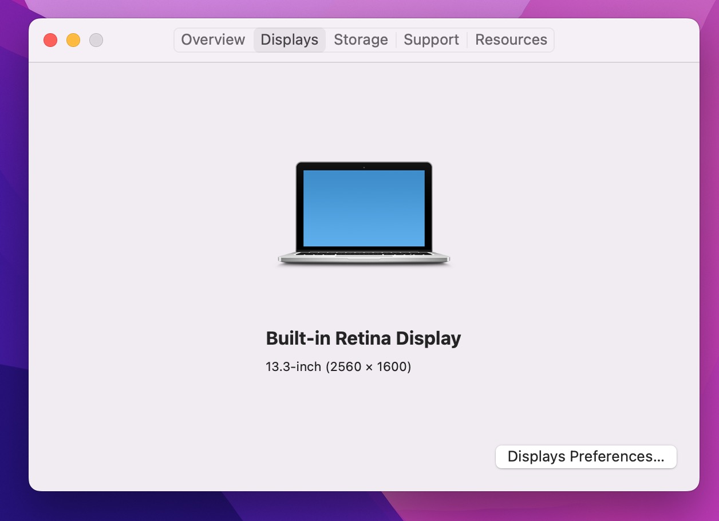Click the empty title bar right of Resources
This screenshot has height=521, width=719.
coord(624,40)
